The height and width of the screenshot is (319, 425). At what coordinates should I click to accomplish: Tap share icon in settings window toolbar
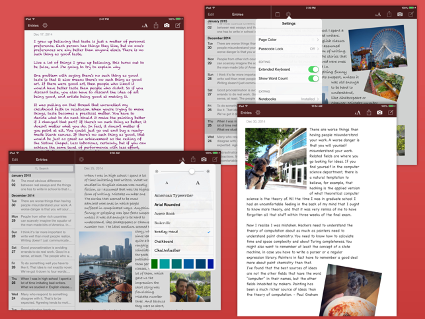tap(389, 14)
